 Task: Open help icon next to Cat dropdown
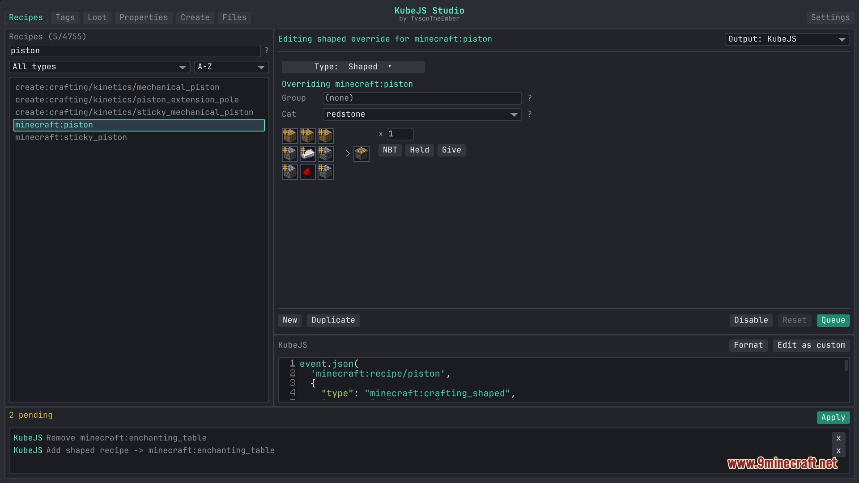[x=530, y=114]
